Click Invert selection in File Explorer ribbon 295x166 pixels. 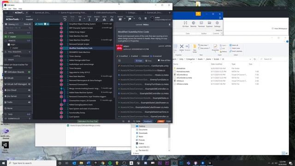click(236, 51)
